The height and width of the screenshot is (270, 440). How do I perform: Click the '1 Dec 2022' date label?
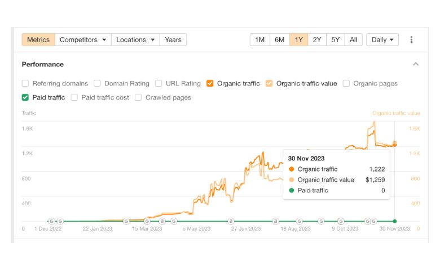coord(48,228)
